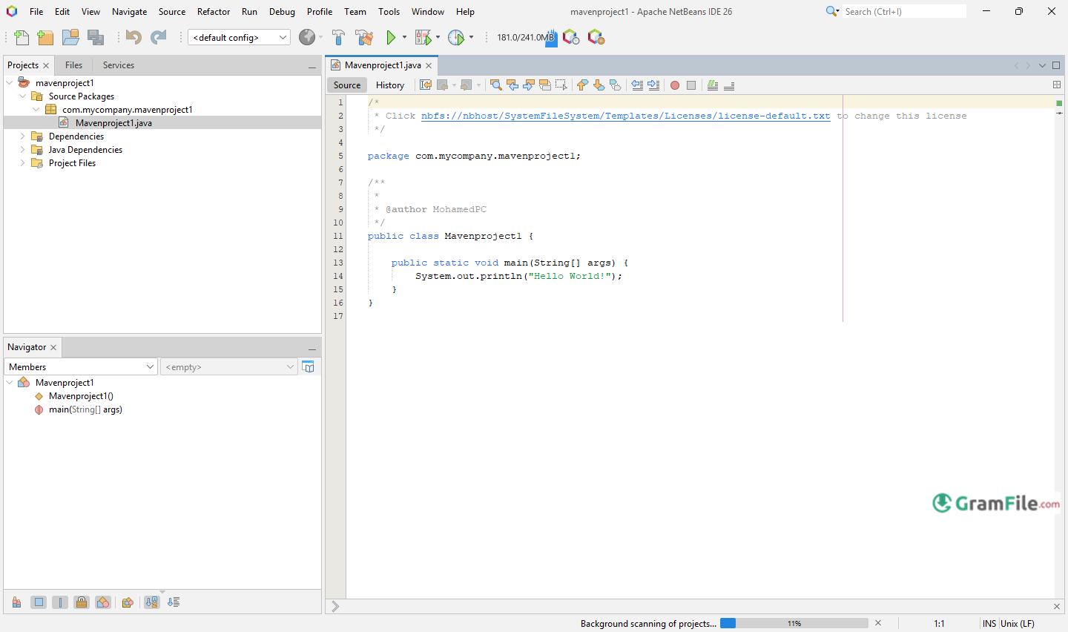Toggle Fully Qualified Names in Navigator

pyautogui.click(x=128, y=602)
